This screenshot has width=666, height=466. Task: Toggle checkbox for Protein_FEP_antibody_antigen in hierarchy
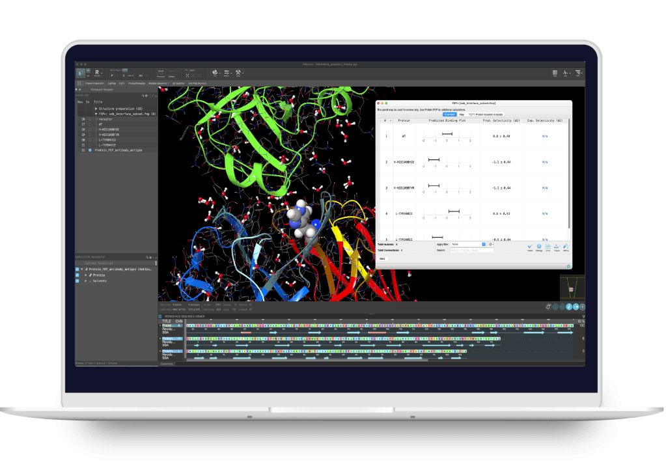click(77, 269)
